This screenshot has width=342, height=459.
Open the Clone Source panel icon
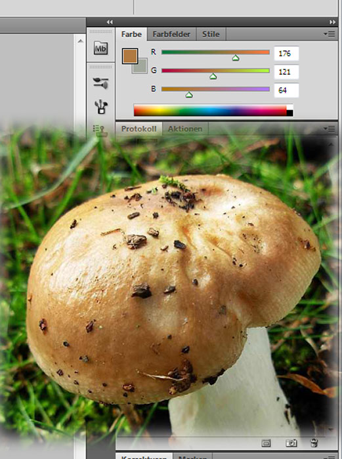[x=100, y=130]
